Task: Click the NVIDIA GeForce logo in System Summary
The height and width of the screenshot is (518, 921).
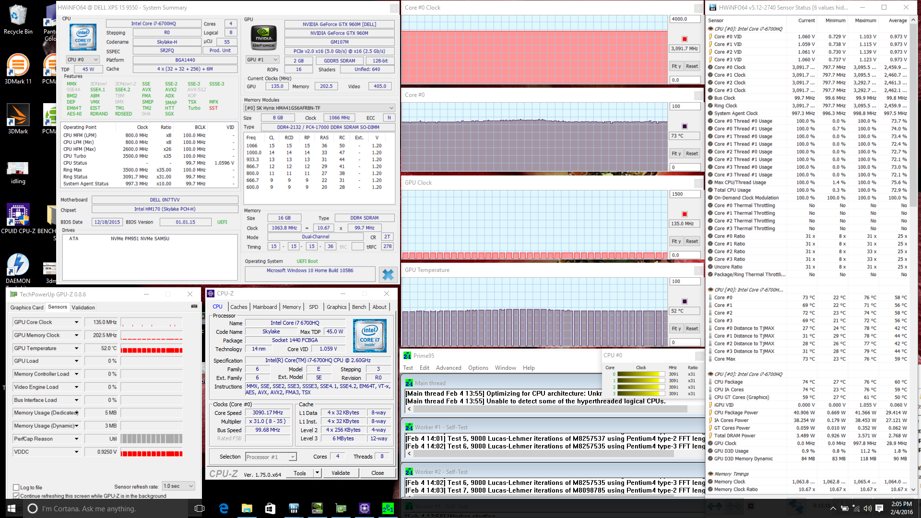Action: click(x=264, y=37)
